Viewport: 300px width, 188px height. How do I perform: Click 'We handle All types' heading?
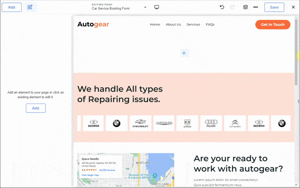[120, 94]
